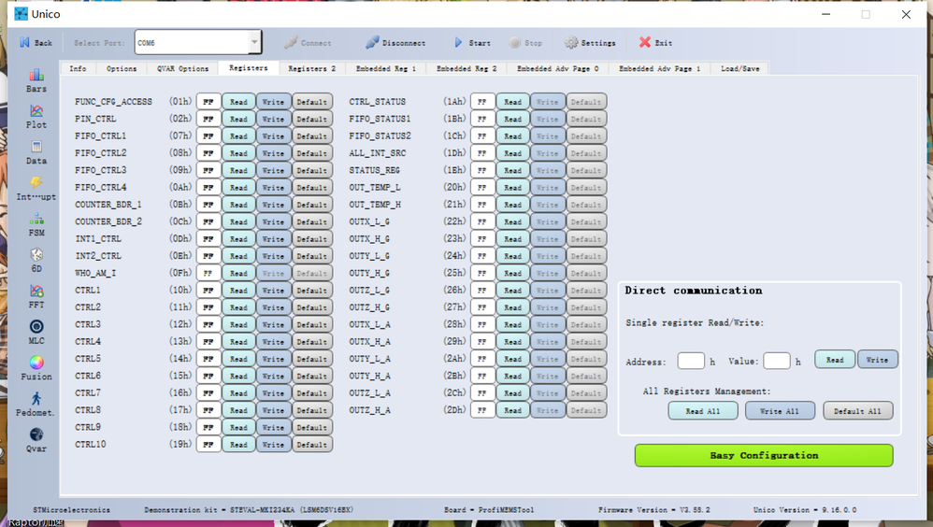This screenshot has width=933, height=527.
Task: Write the FIFO_CTRL4 register
Action: pyautogui.click(x=274, y=188)
